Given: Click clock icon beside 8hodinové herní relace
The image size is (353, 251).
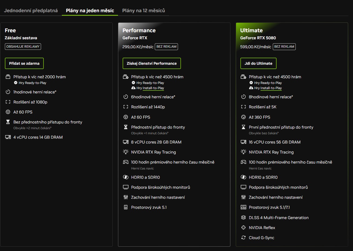Looking at the screenshot, I should coord(243,97).
